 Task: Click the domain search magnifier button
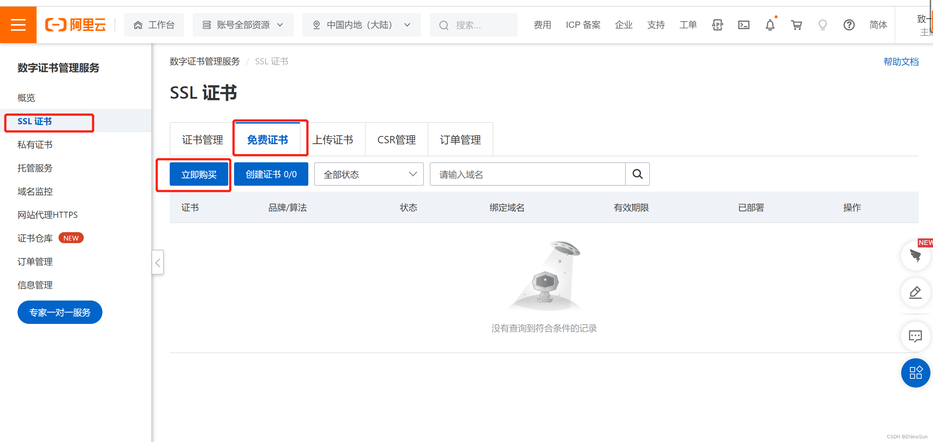(x=637, y=174)
